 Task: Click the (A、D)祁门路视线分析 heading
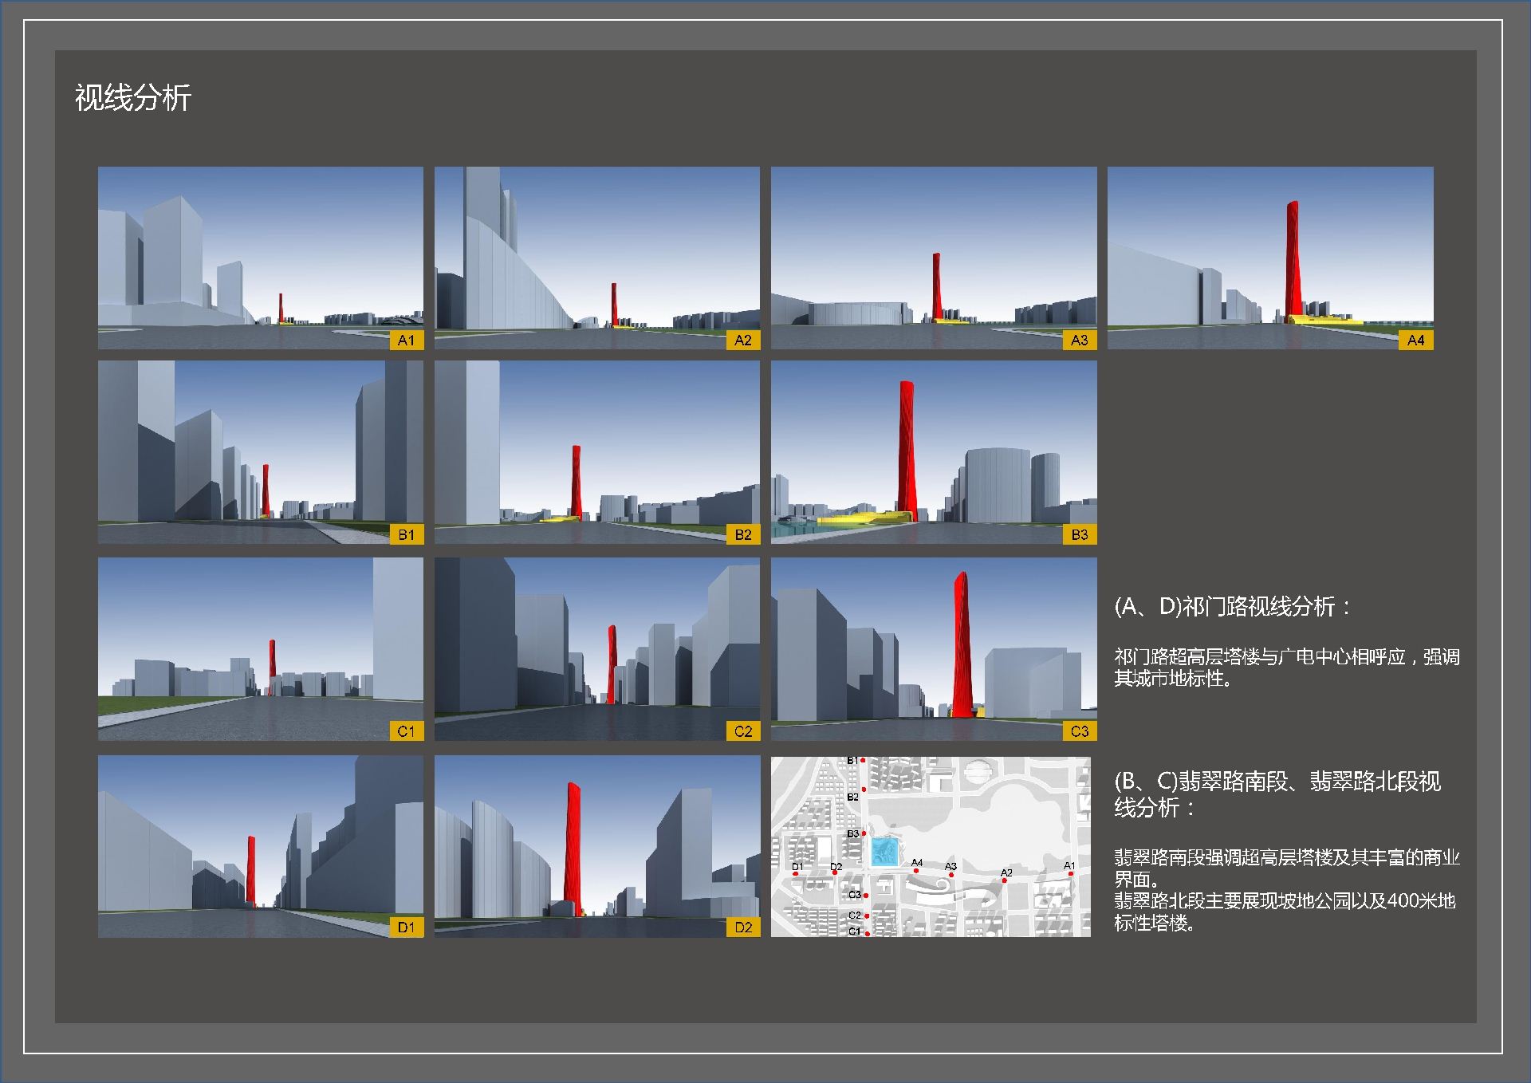1232,607
